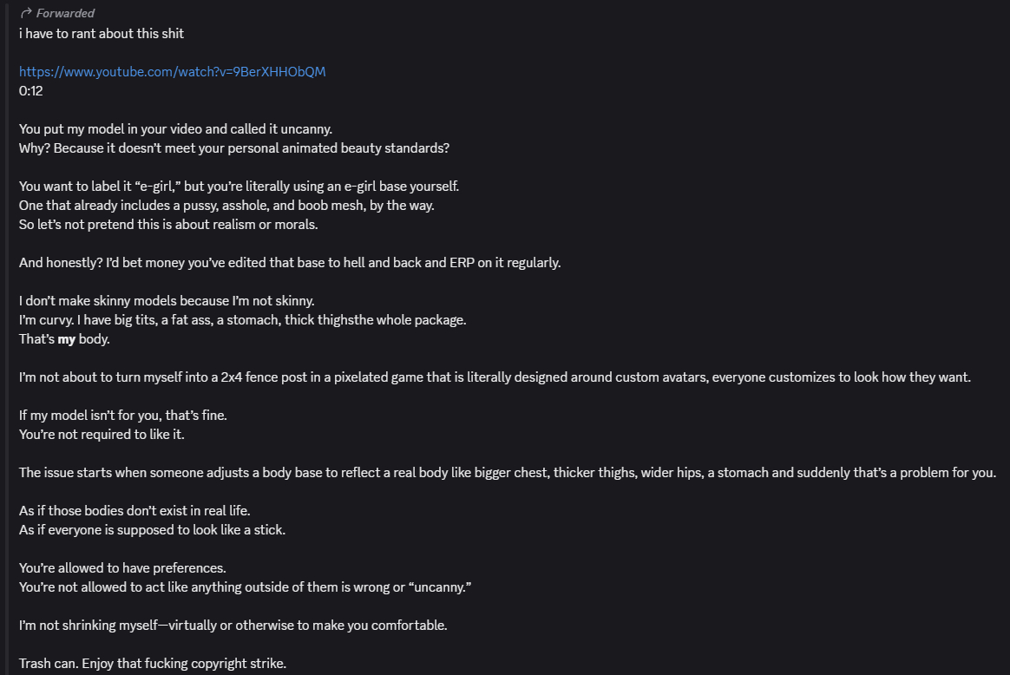The width and height of the screenshot is (1010, 675).
Task: Click "look like a stick" line
Action: 152,529
